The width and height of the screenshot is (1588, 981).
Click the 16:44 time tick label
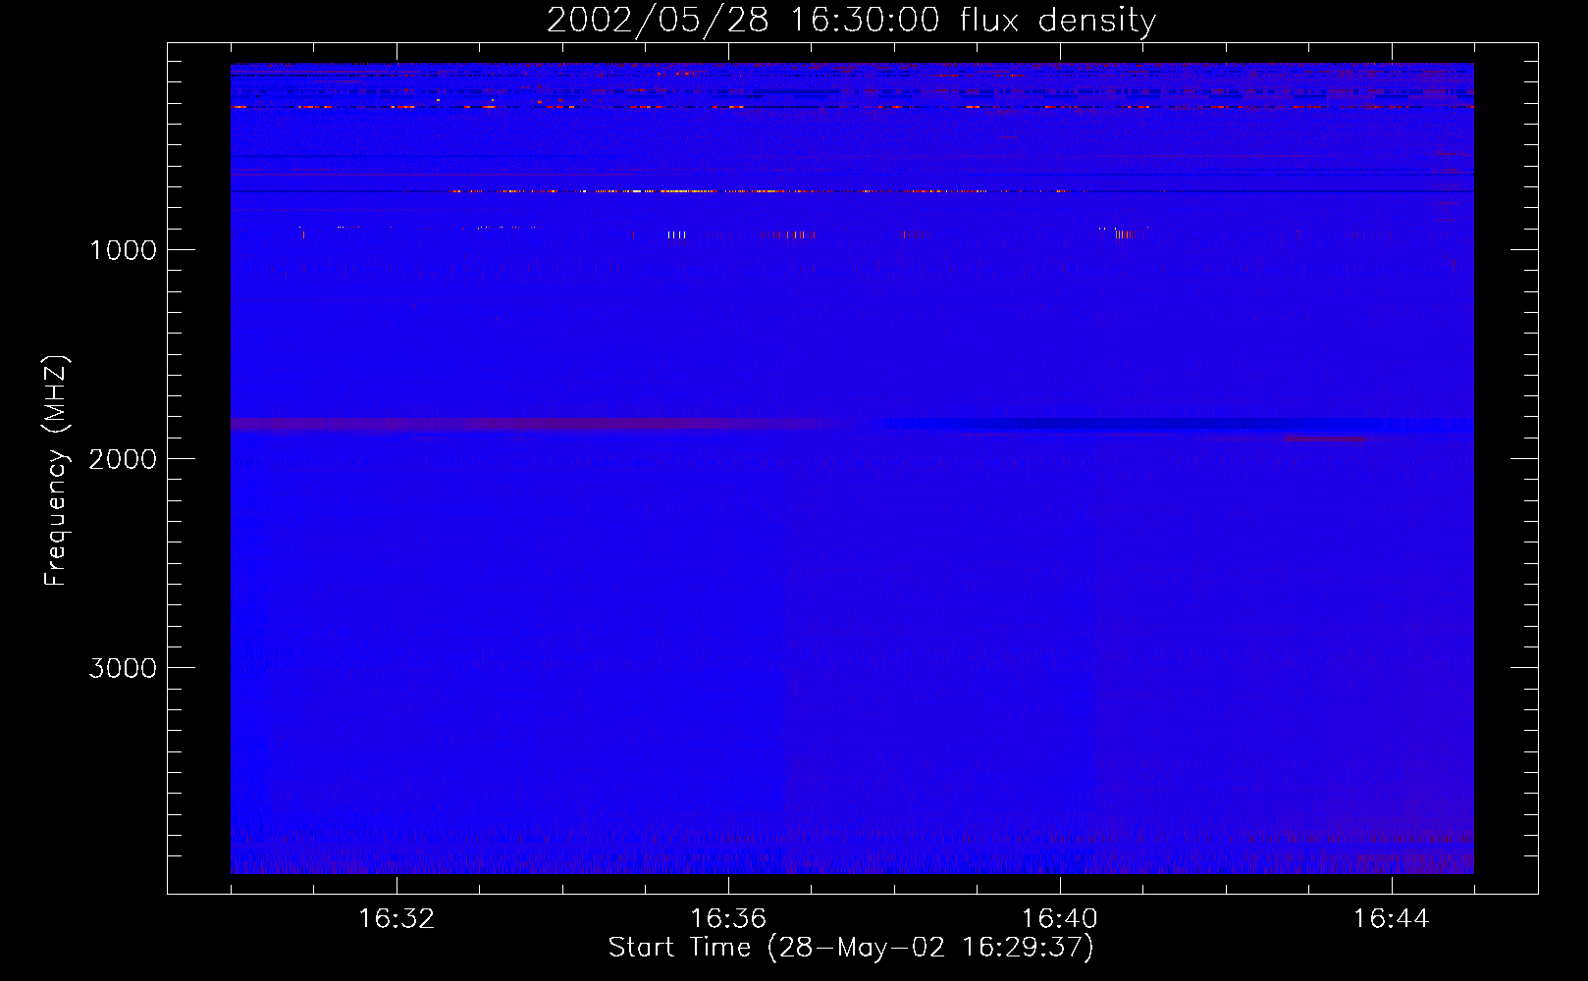click(x=1392, y=919)
